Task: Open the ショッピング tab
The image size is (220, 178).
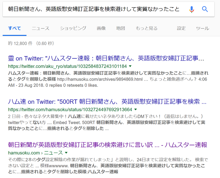Action: pos(73,28)
